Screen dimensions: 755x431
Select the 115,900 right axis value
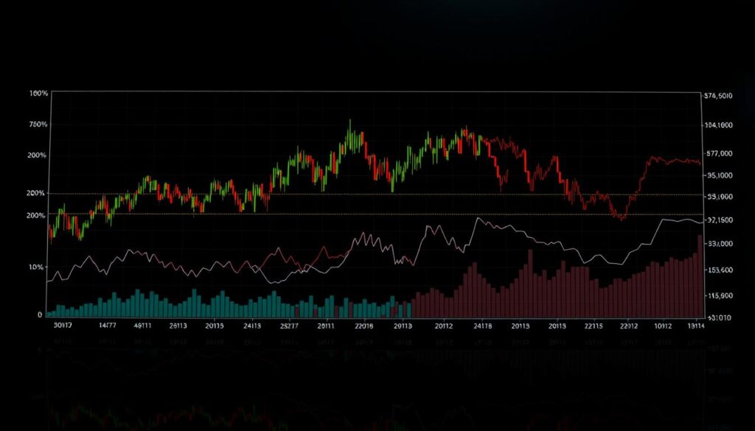pyautogui.click(x=719, y=295)
